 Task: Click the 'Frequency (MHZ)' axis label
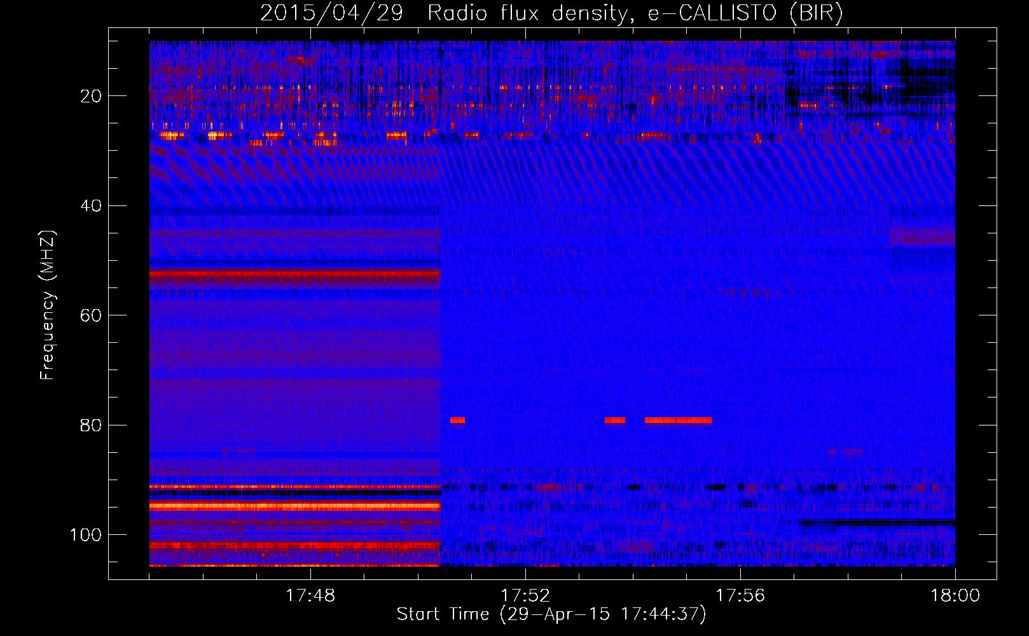tap(48, 305)
